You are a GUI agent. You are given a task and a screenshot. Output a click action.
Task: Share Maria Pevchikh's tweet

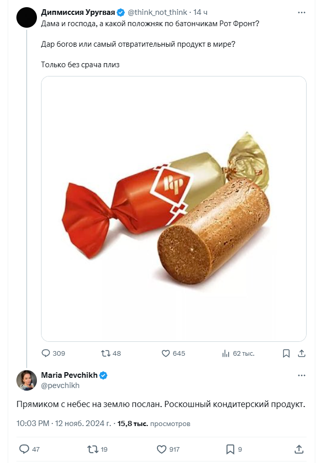click(x=299, y=449)
